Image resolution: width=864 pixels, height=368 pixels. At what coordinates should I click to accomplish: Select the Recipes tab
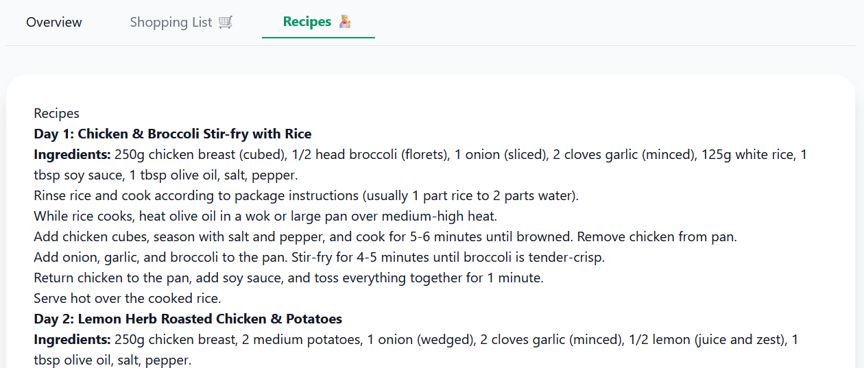(x=307, y=22)
